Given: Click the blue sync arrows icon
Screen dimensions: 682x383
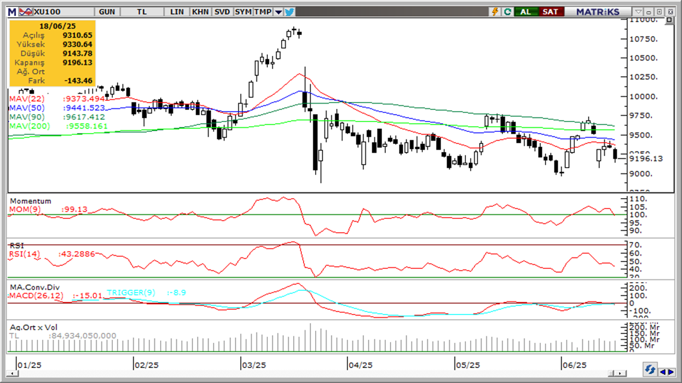Looking at the screenshot, I should [650, 370].
